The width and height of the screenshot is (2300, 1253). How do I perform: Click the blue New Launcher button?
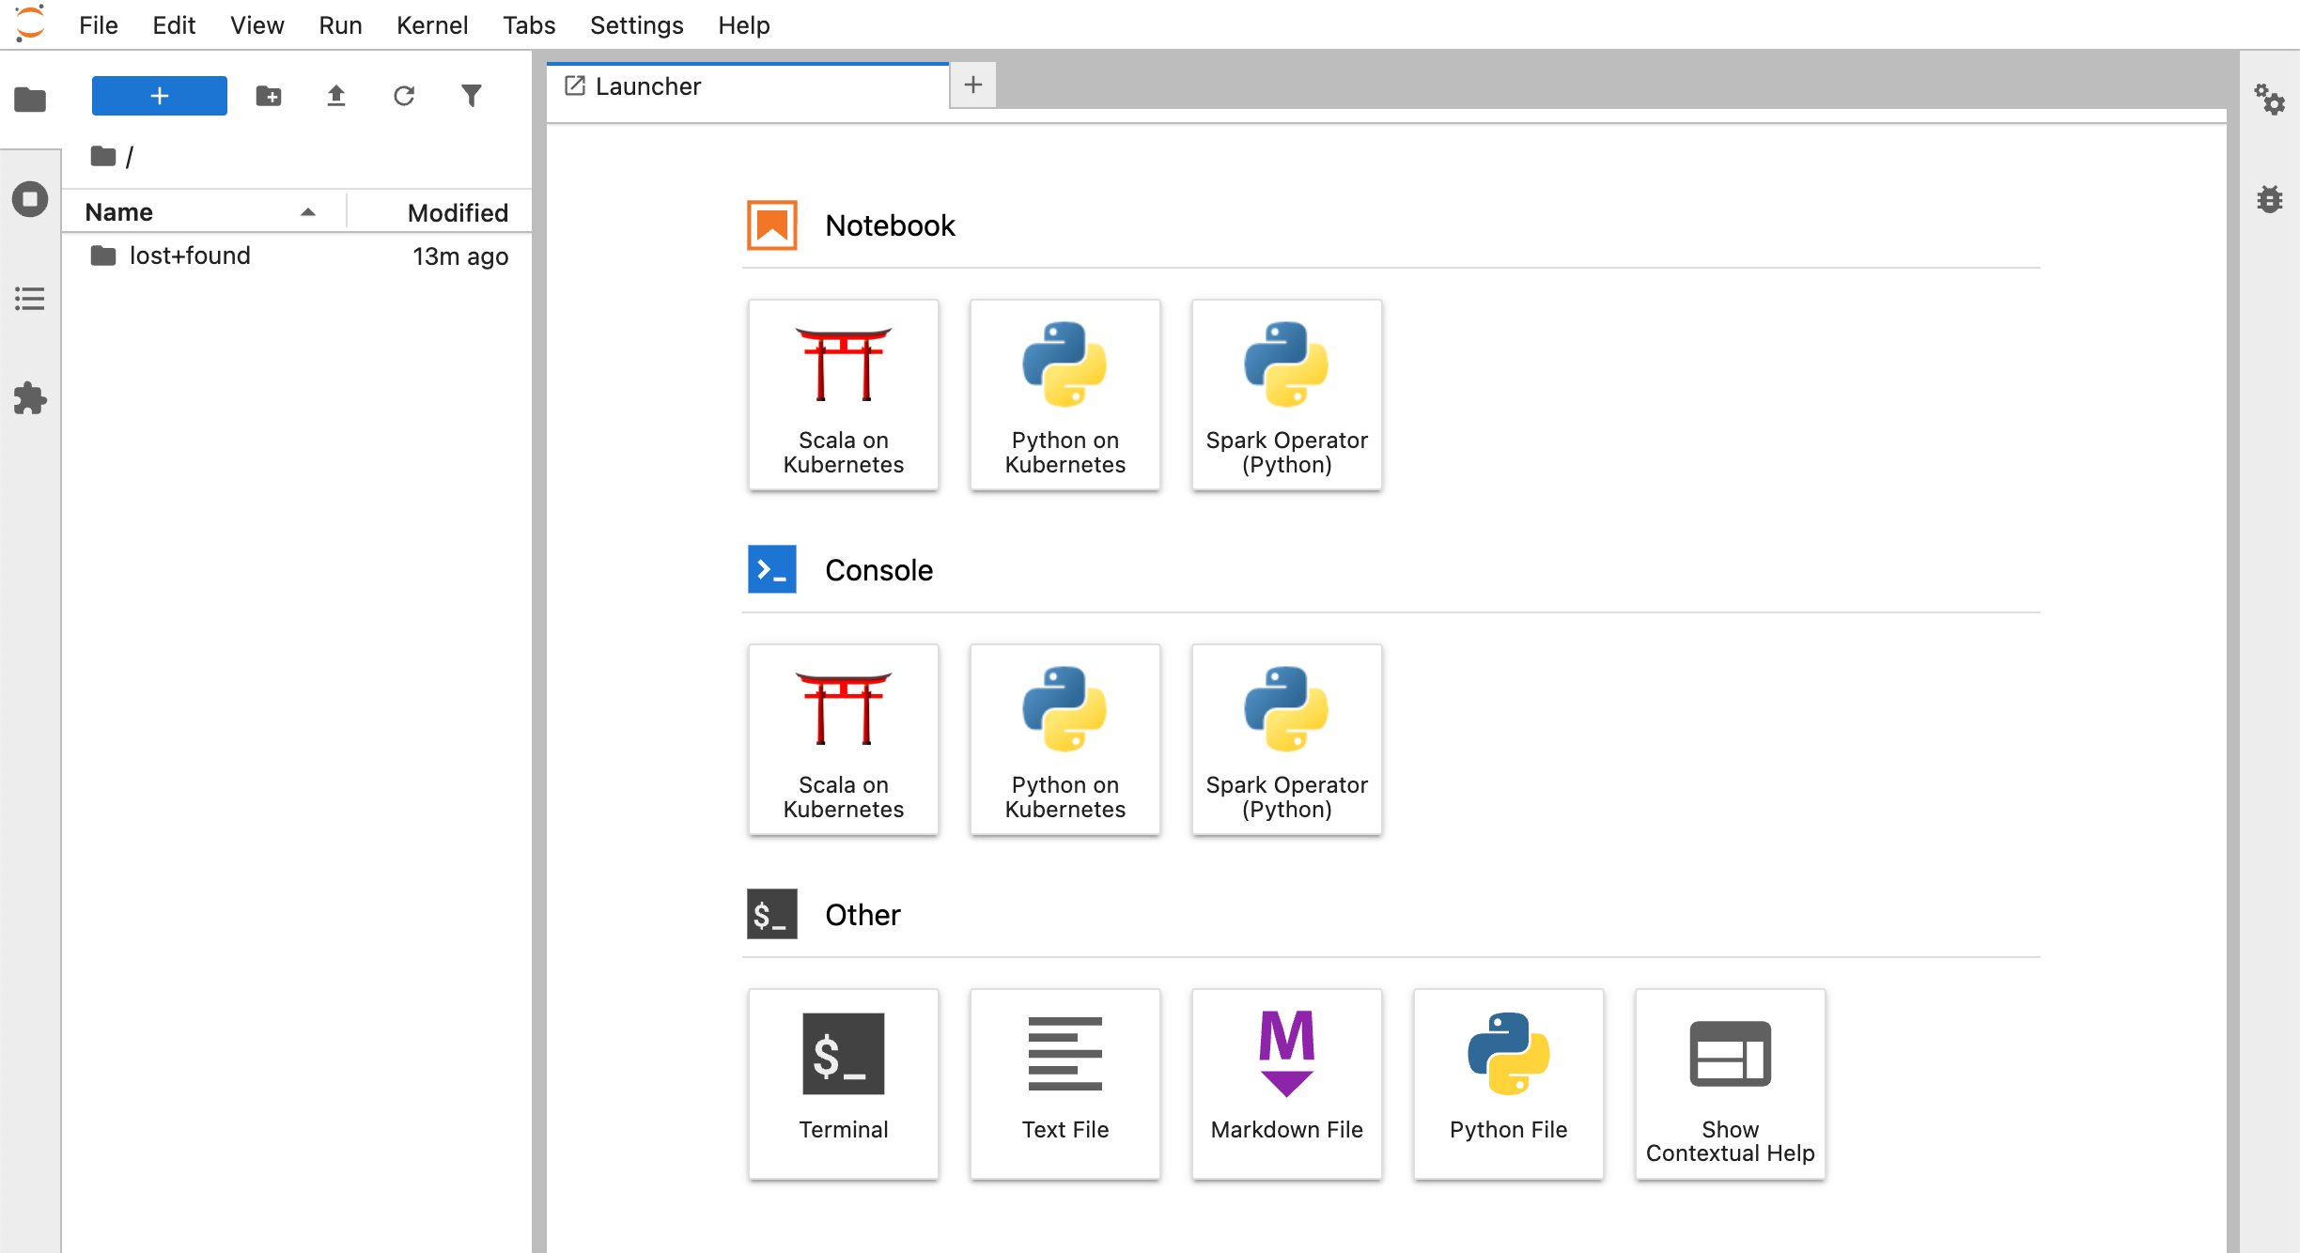160,96
